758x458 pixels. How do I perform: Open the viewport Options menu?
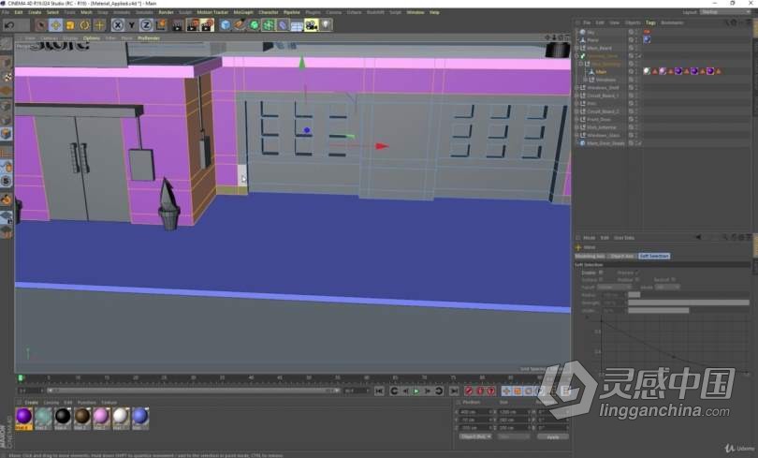92,37
